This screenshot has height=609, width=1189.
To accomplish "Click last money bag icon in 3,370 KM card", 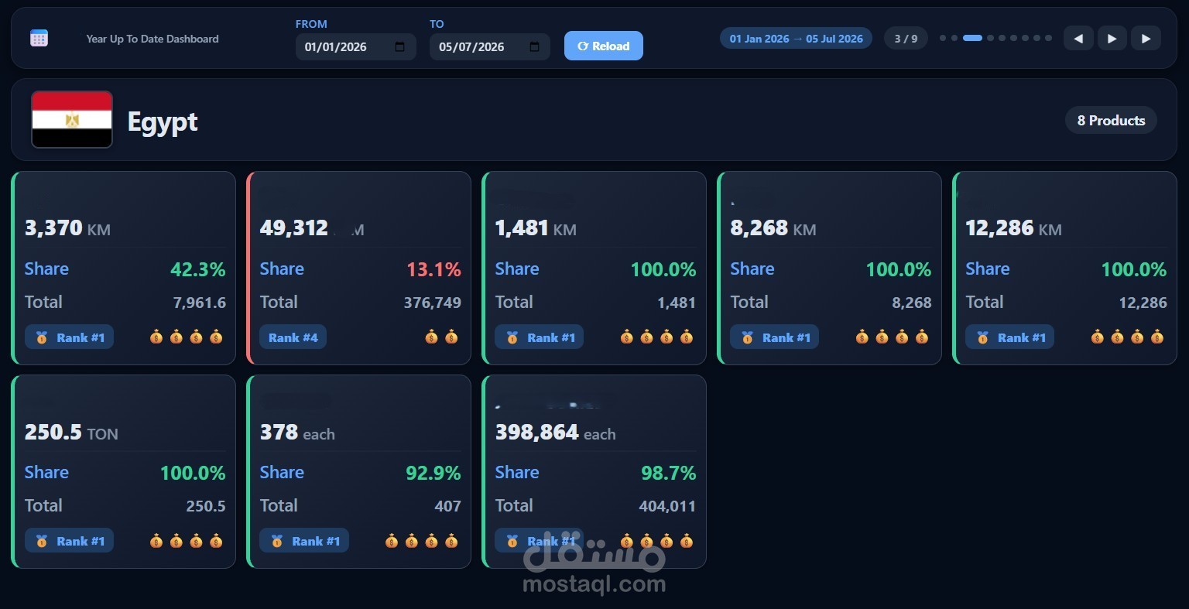I will tap(216, 337).
